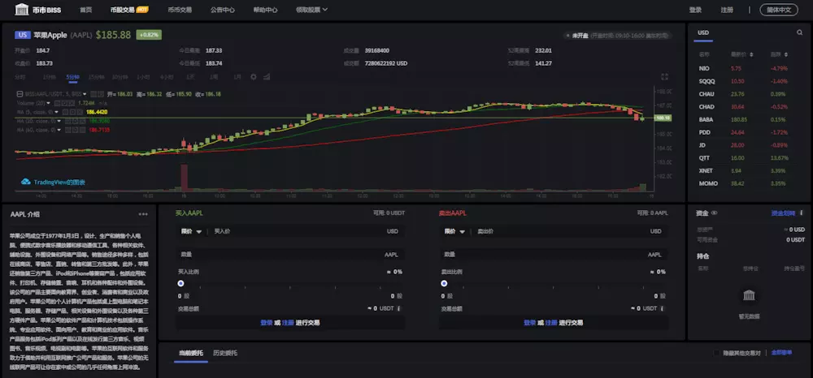The height and width of the screenshot is (378, 813).
Task: Select the BABA row in the watchlist
Action: (x=750, y=119)
